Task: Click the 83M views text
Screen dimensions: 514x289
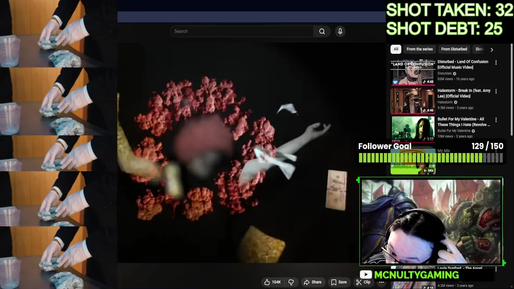Action: pyautogui.click(x=445, y=79)
